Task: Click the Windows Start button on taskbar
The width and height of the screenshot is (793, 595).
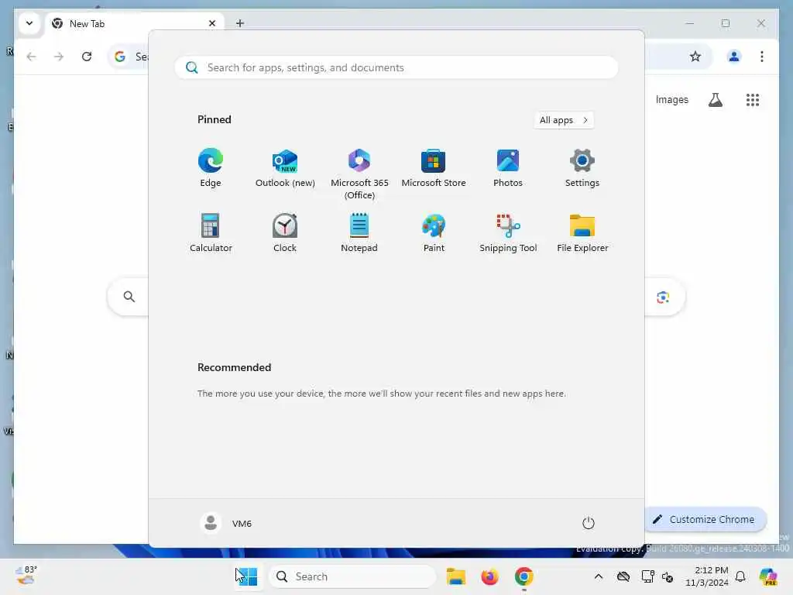Action: coord(247,576)
